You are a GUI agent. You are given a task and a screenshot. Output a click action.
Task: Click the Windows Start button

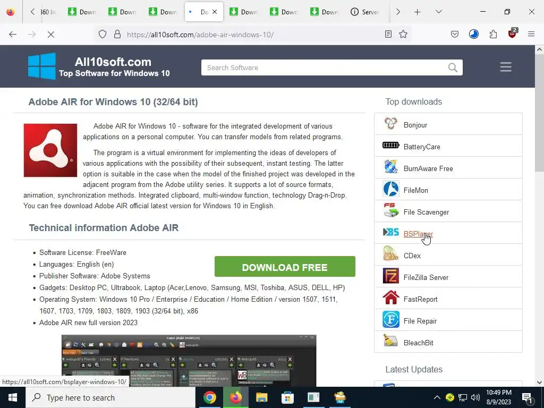[x=13, y=397]
